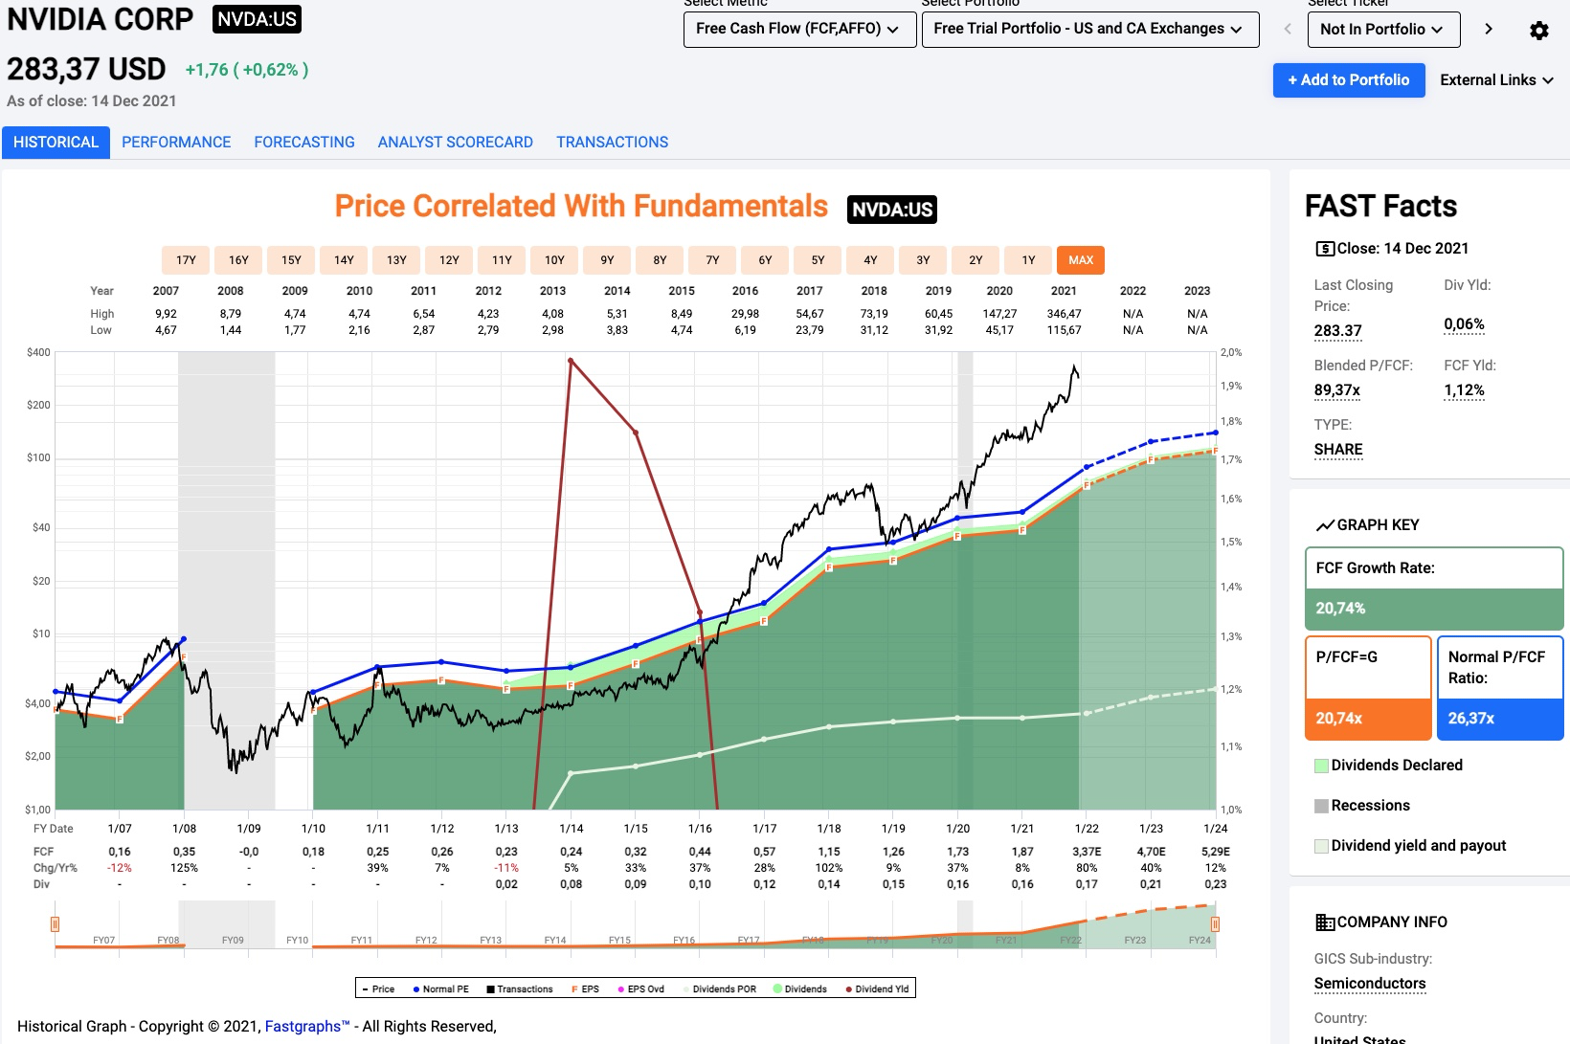Go to next ticker with right chevron

[1488, 30]
